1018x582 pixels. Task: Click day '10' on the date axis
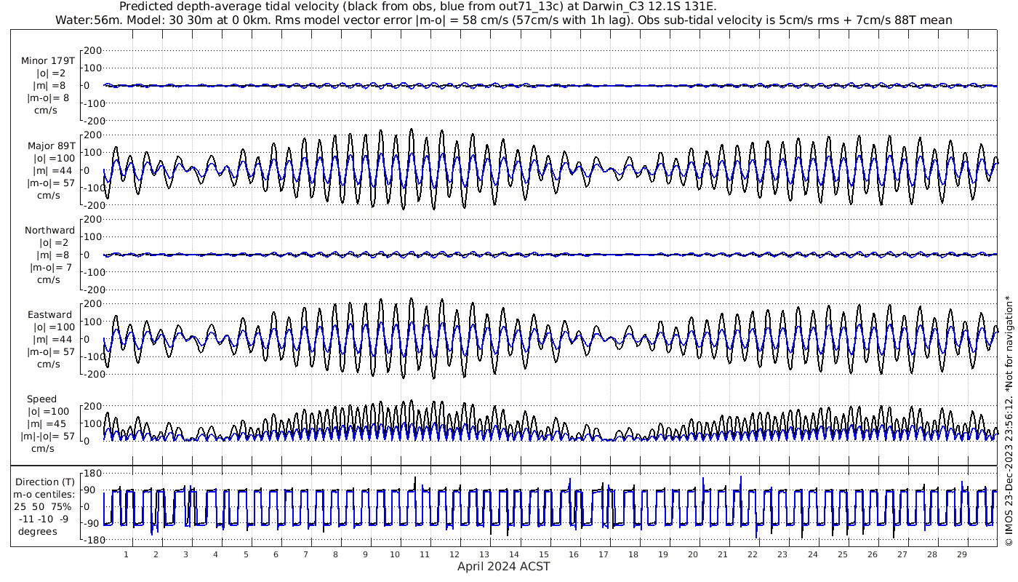[x=395, y=554]
